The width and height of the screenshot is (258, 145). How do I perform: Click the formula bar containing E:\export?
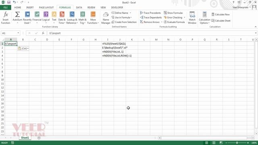click(150, 33)
